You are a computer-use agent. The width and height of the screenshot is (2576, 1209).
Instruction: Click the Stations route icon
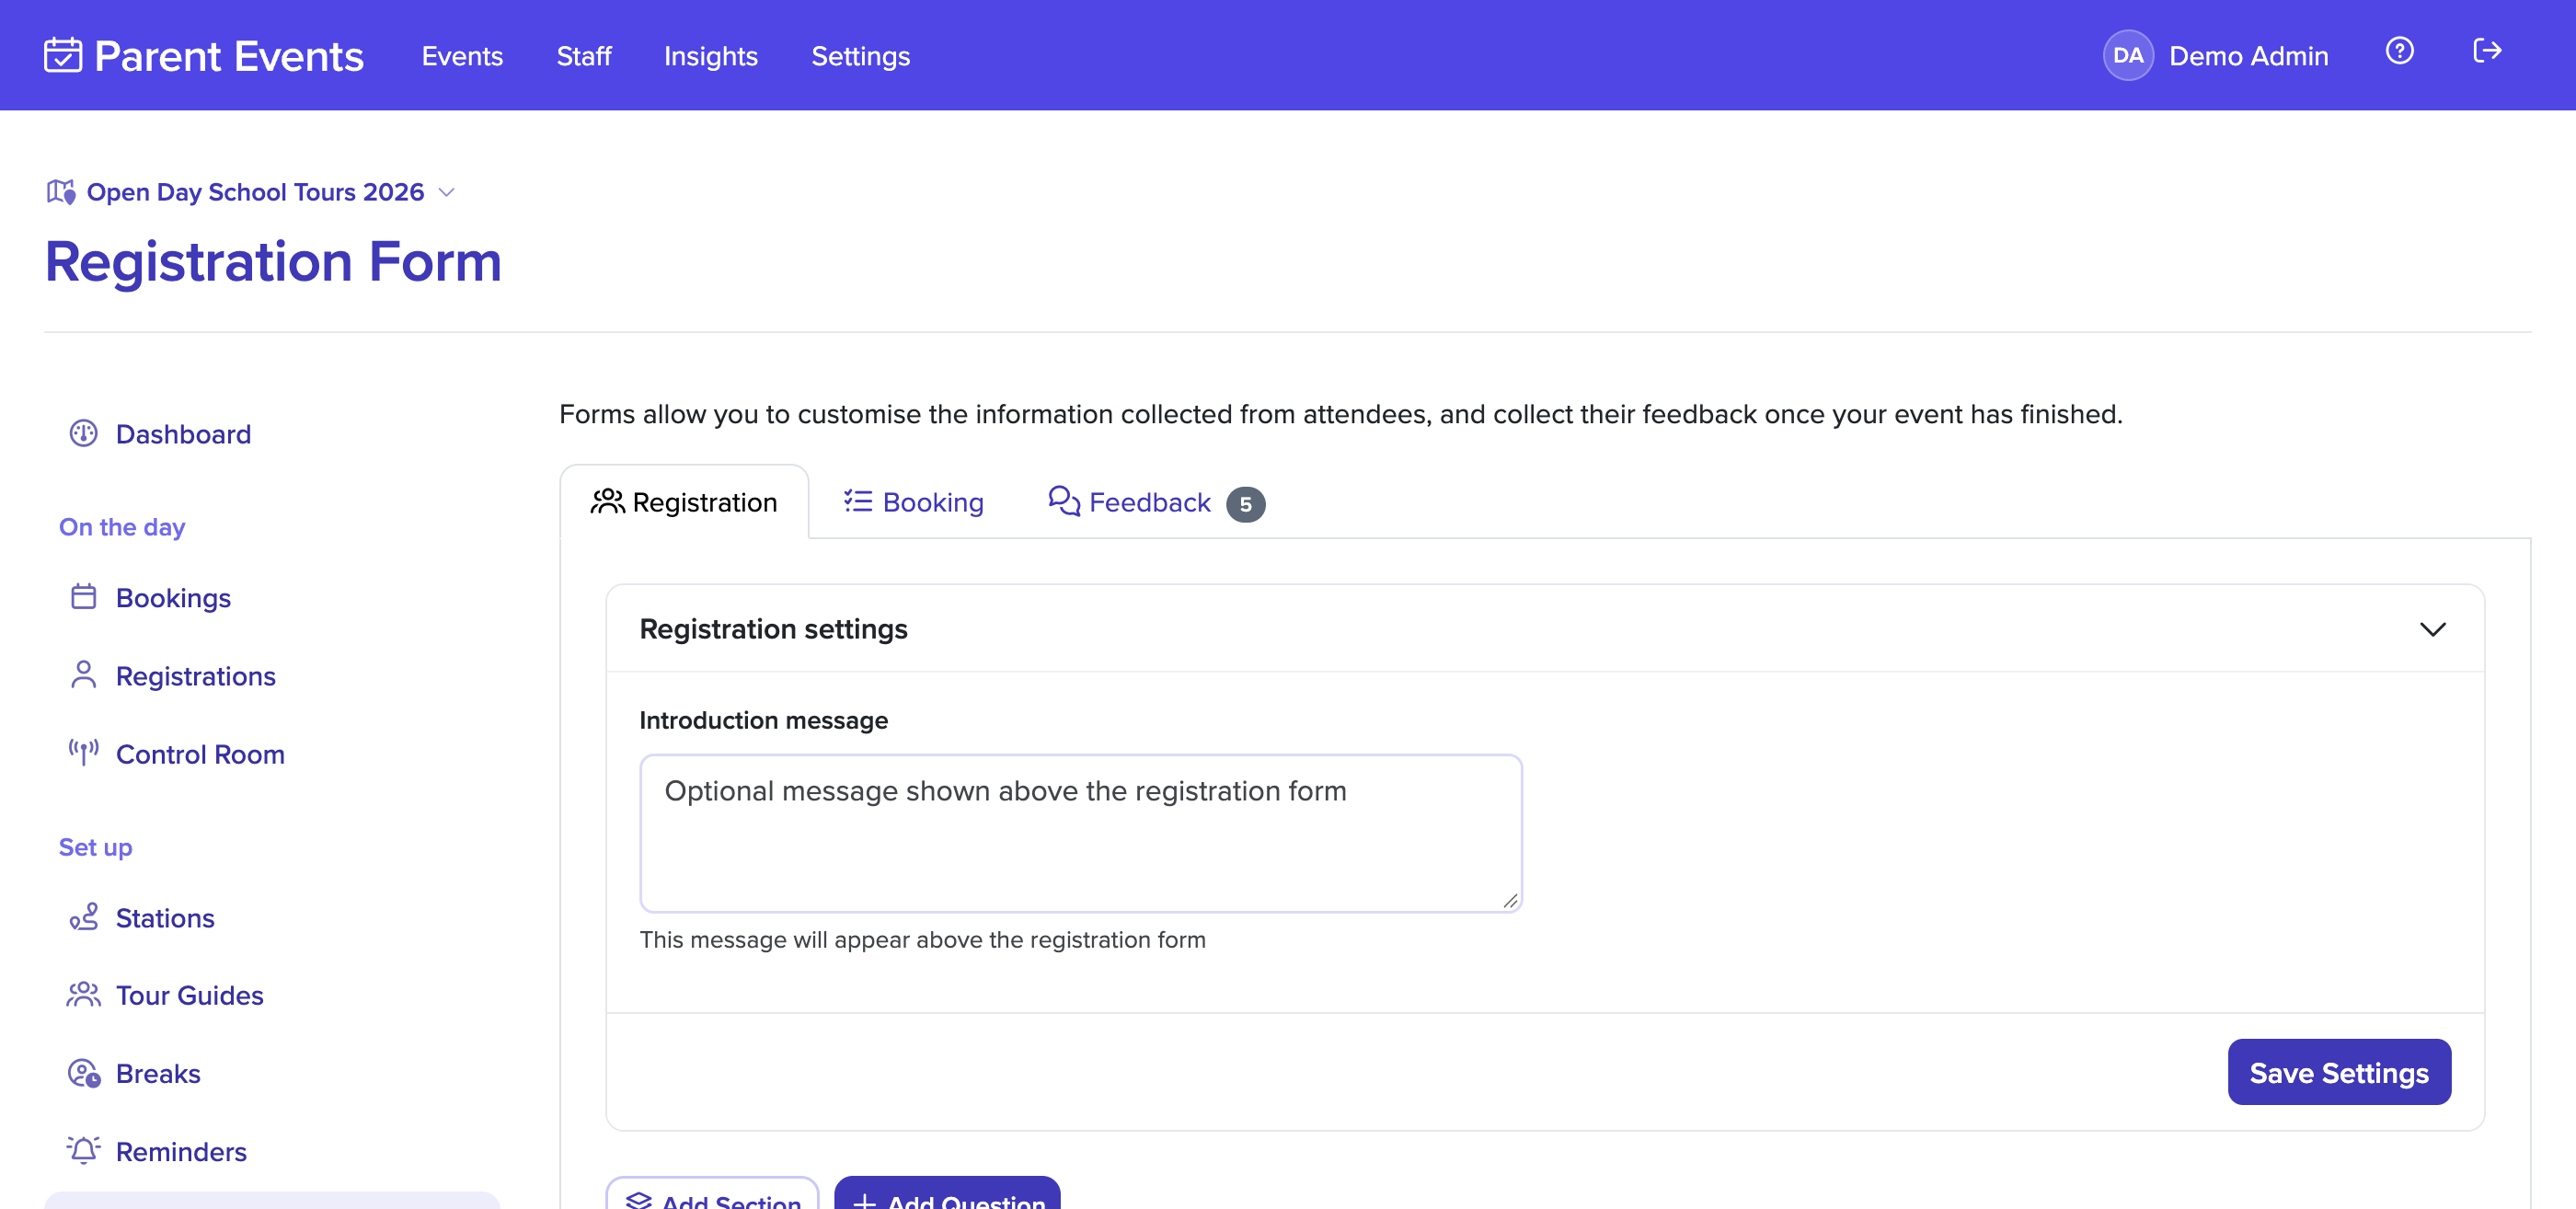tap(83, 917)
